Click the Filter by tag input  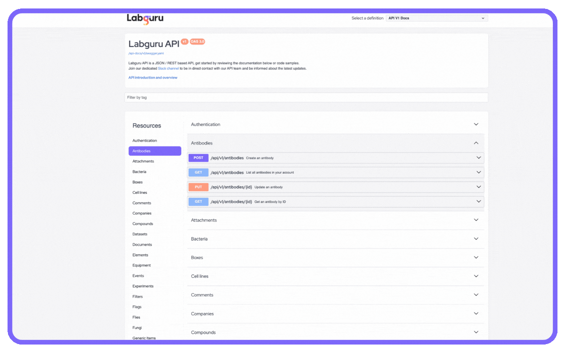[x=306, y=97]
